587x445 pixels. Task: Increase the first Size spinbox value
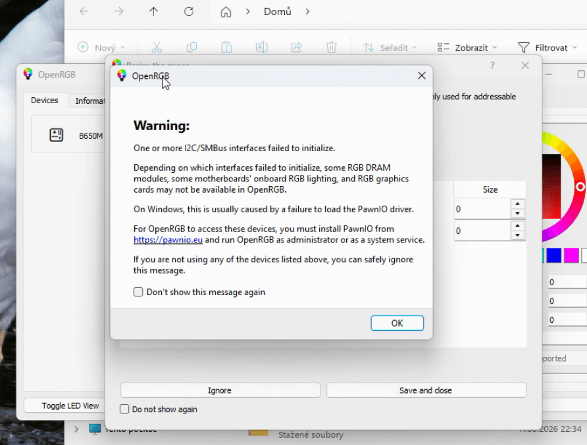click(517, 204)
